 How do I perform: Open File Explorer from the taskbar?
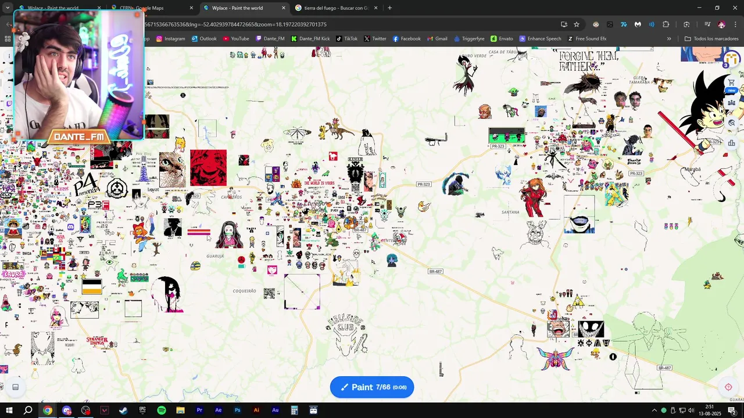pos(180,410)
